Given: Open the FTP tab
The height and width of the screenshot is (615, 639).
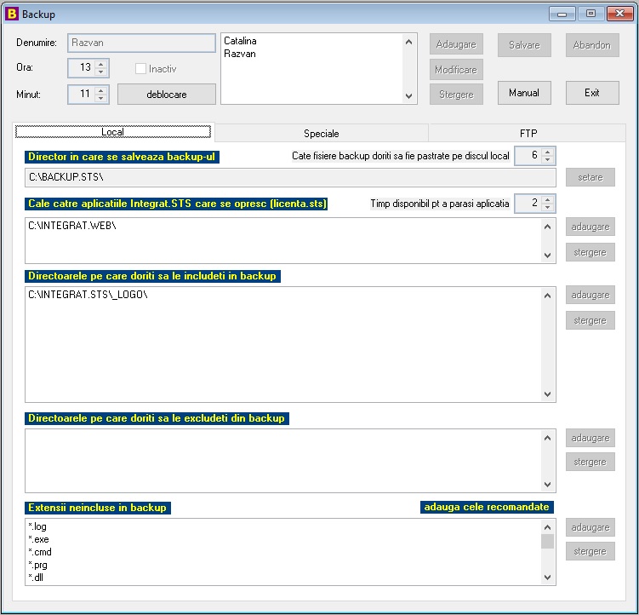Looking at the screenshot, I should [x=528, y=134].
